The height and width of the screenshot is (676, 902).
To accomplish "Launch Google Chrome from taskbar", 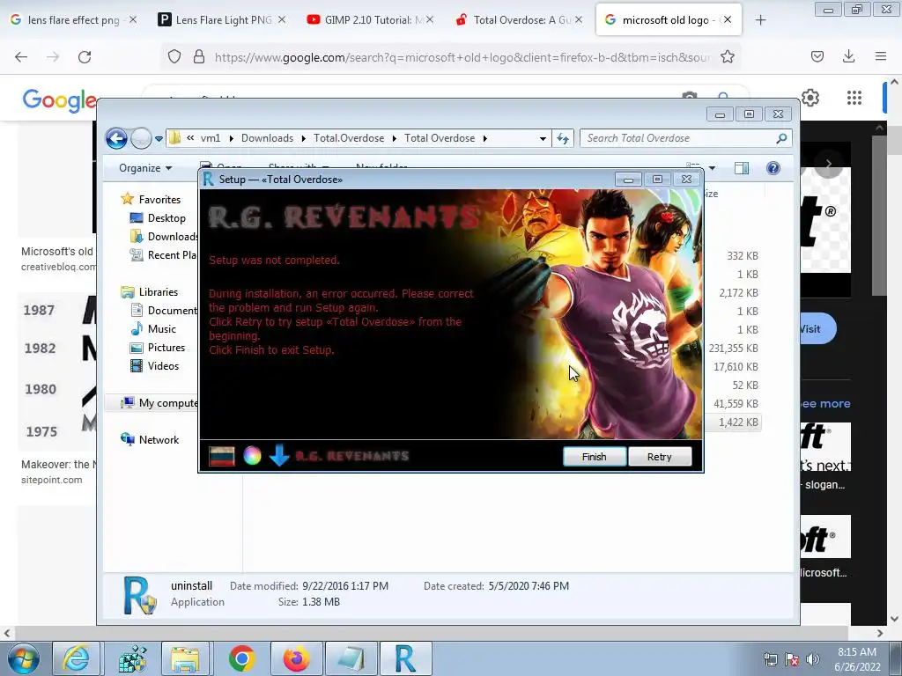I will point(241,658).
